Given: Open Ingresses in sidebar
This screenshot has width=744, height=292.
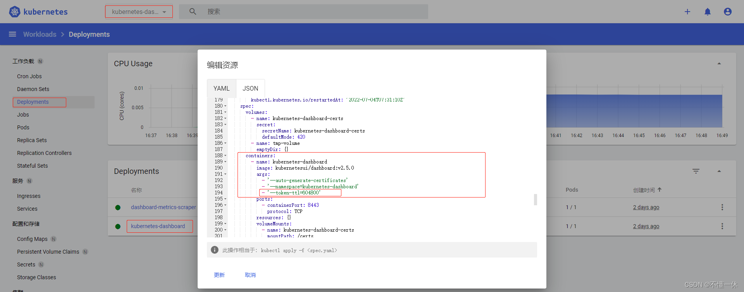Looking at the screenshot, I should tap(29, 196).
